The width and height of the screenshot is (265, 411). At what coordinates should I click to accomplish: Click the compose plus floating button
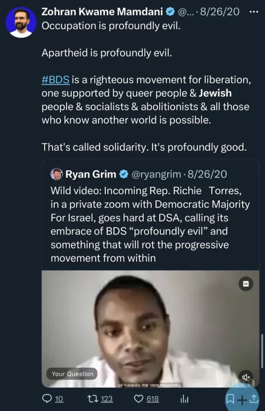[x=242, y=399]
